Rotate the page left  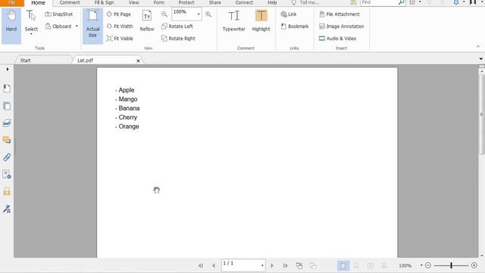pyautogui.click(x=177, y=27)
